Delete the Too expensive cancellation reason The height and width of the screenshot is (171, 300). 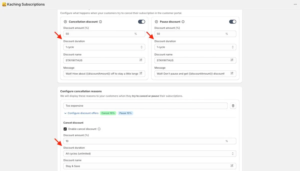233,106
